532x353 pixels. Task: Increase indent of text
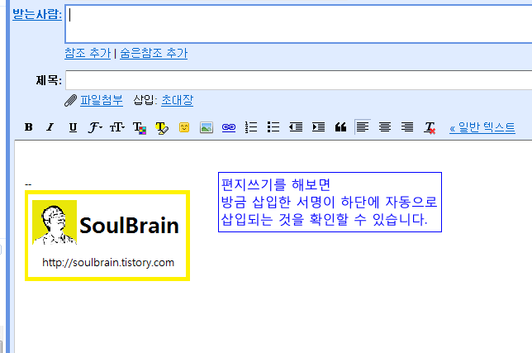(318, 127)
